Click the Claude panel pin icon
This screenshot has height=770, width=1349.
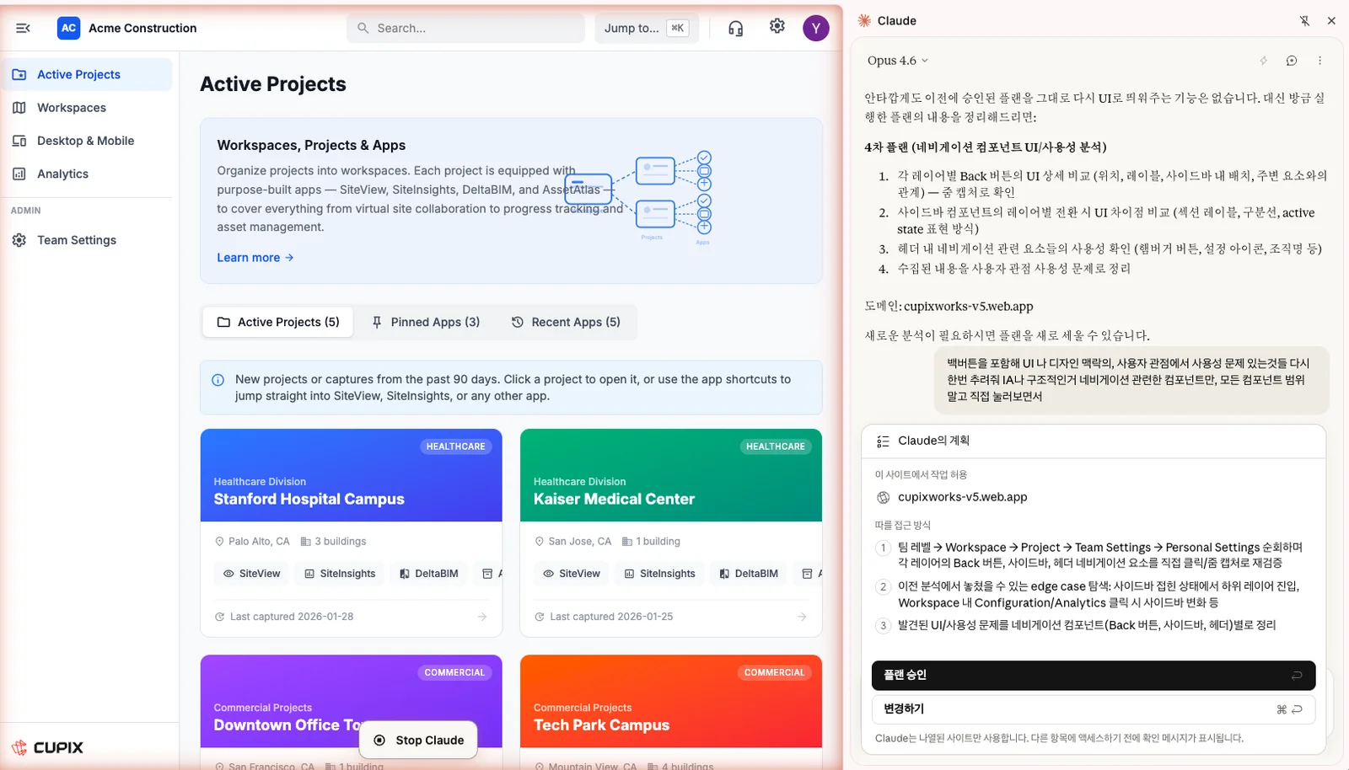1304,20
